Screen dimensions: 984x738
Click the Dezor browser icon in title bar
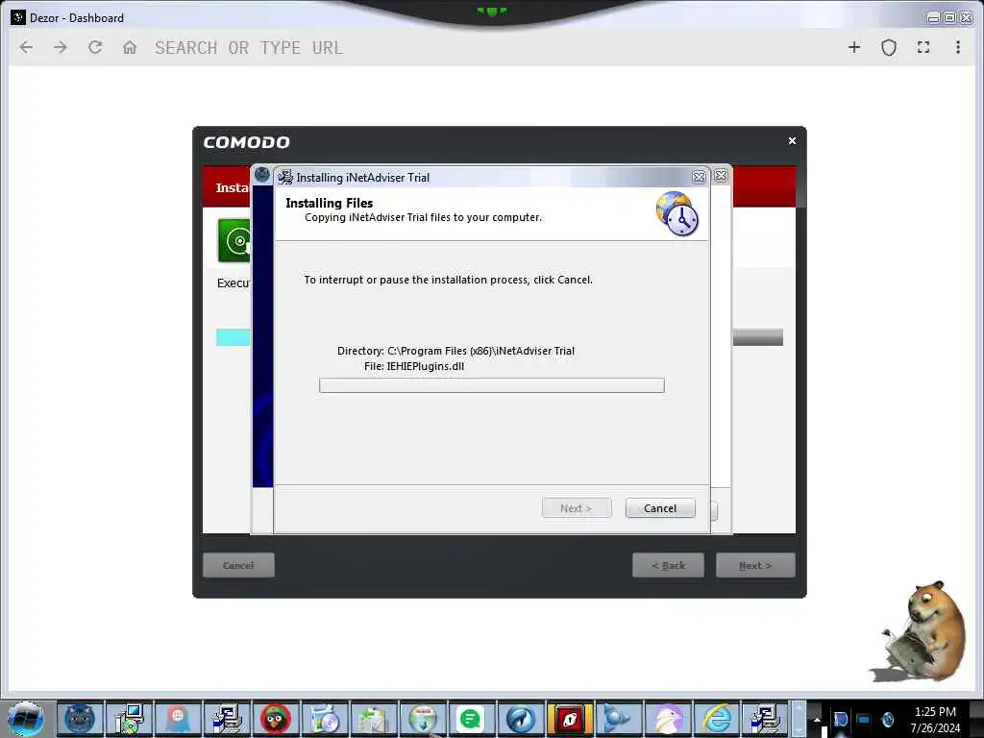17,17
